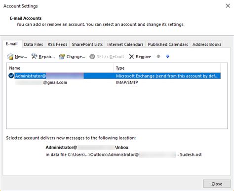This screenshot has width=234, height=191.
Task: Switch to the Data Files tab
Action: tap(34, 44)
